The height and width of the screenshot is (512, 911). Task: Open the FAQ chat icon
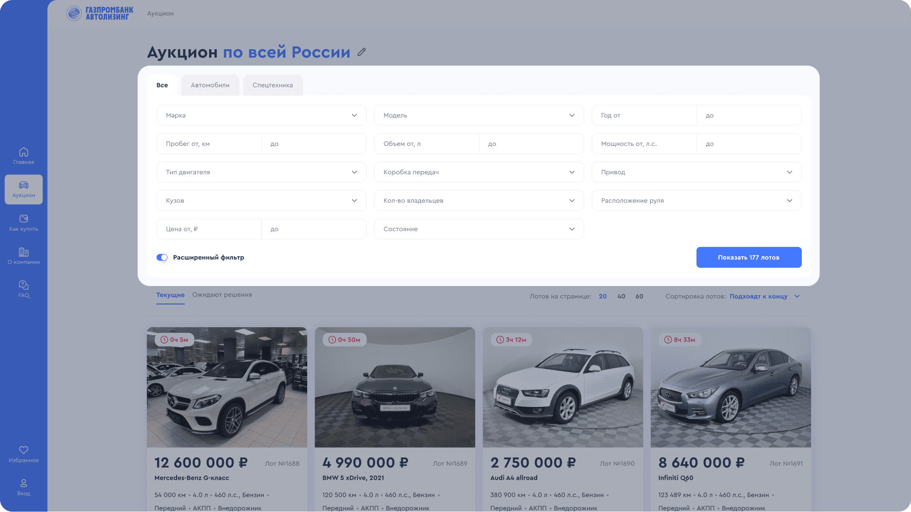[x=24, y=285]
